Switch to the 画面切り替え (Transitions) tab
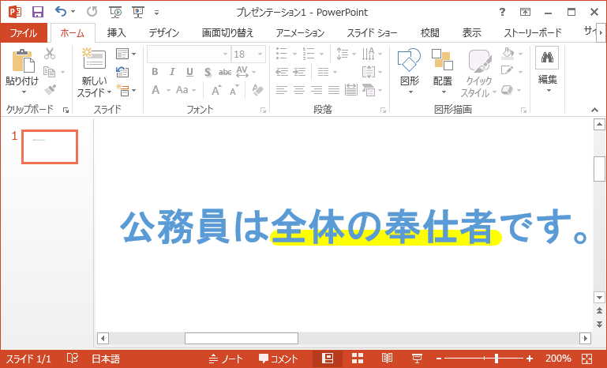Viewport: 607px width, 368px height. (x=227, y=33)
